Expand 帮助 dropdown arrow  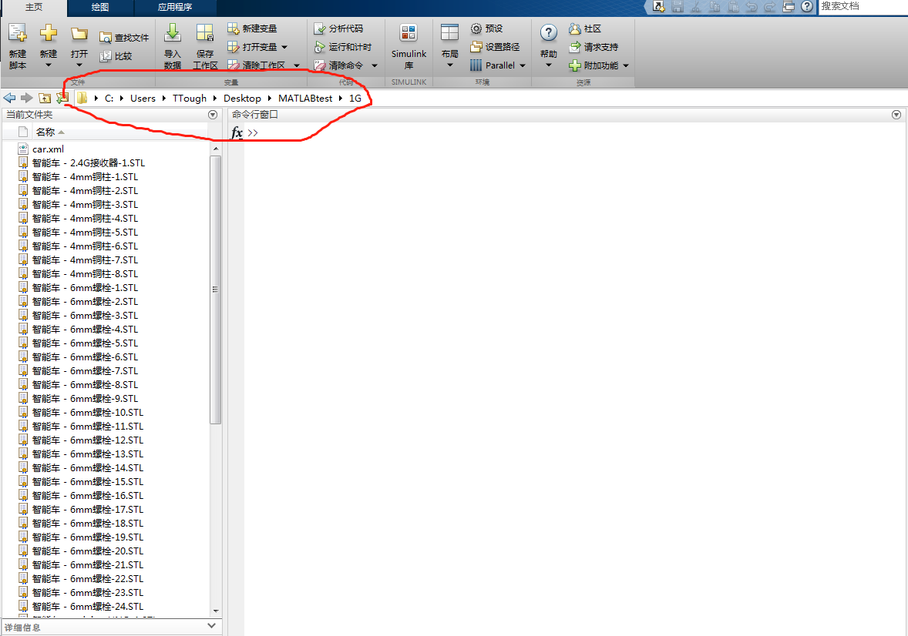point(548,65)
